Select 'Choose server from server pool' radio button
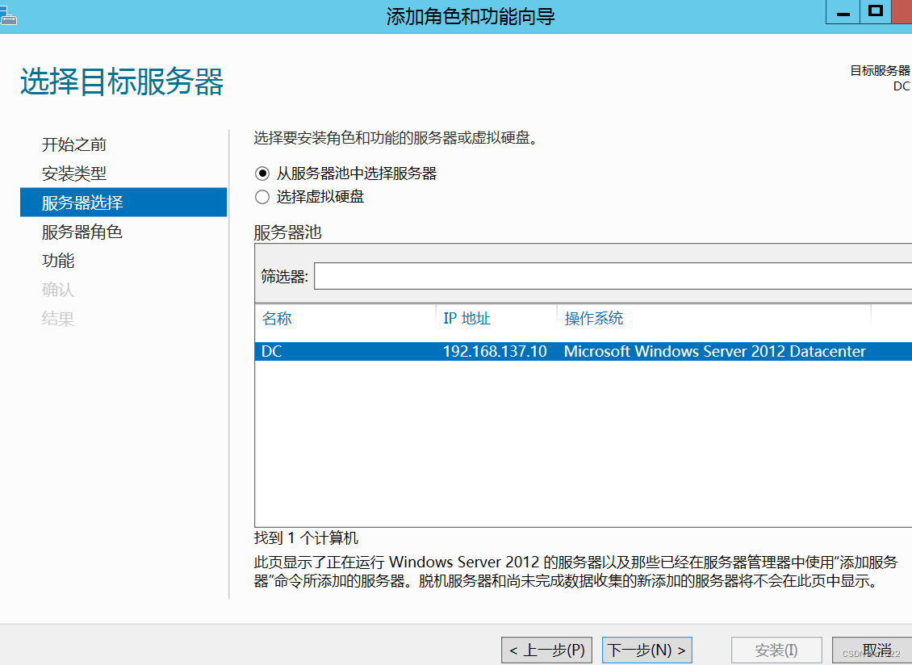912x665 pixels. click(262, 174)
